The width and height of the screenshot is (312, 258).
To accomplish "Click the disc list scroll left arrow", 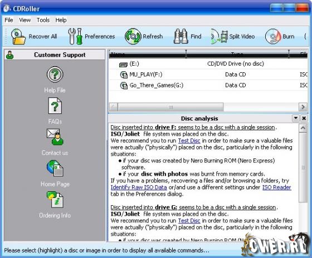I will pos(114,107).
